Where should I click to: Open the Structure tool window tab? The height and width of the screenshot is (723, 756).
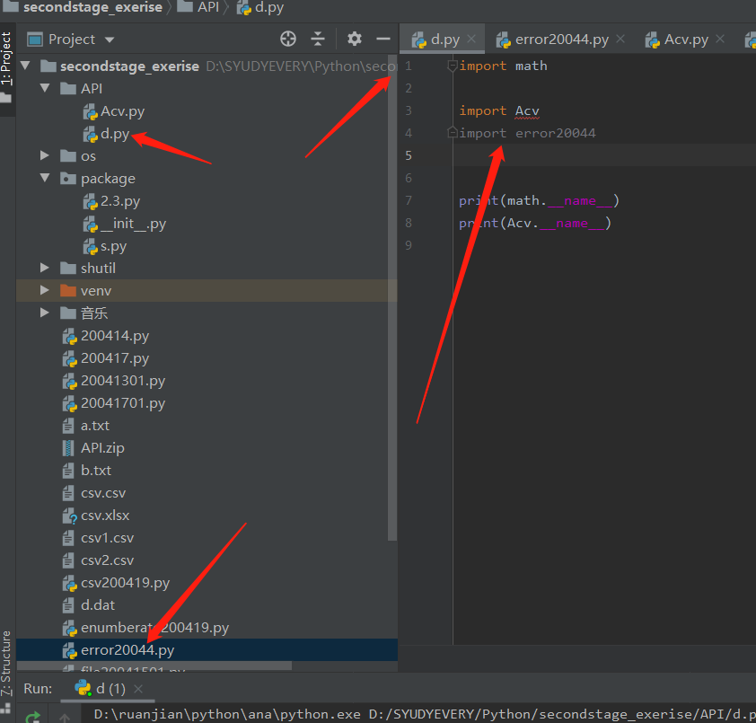click(6, 670)
